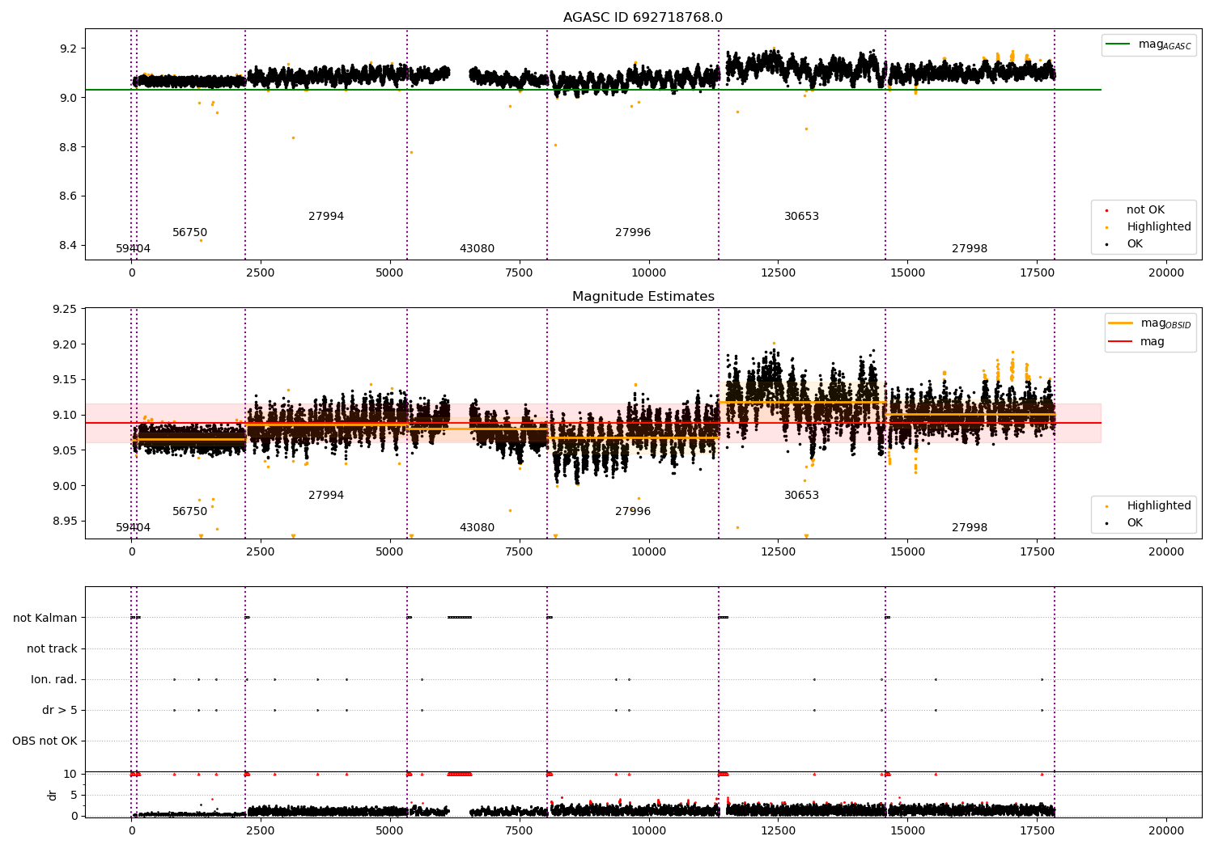This screenshot has width=1214, height=849.
Task: Click the 9.25 y-axis tick of middle plot
Action: click(x=65, y=310)
